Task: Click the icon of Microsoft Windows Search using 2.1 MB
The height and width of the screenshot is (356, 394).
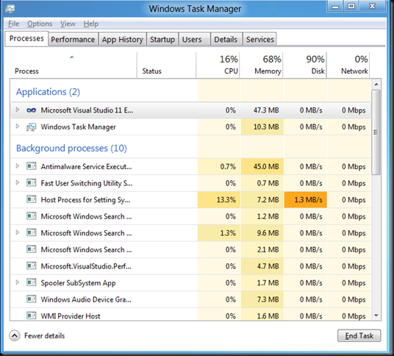Action: 32,249
